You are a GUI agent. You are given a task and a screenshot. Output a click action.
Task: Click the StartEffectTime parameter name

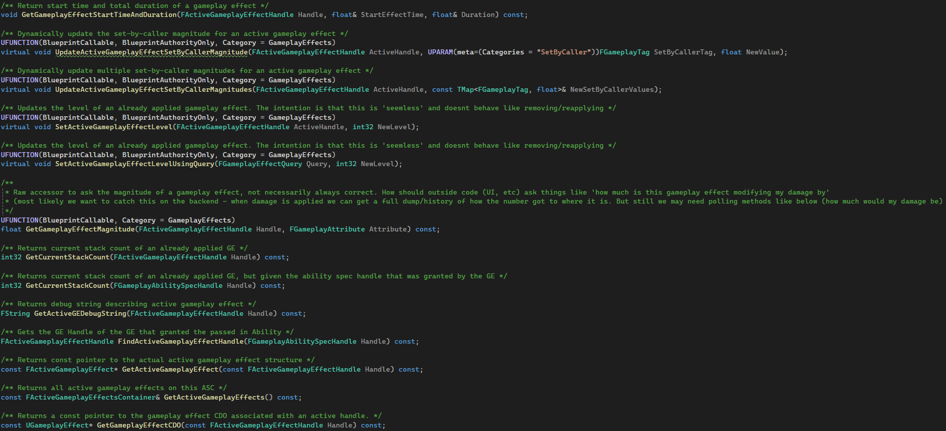(x=392, y=15)
